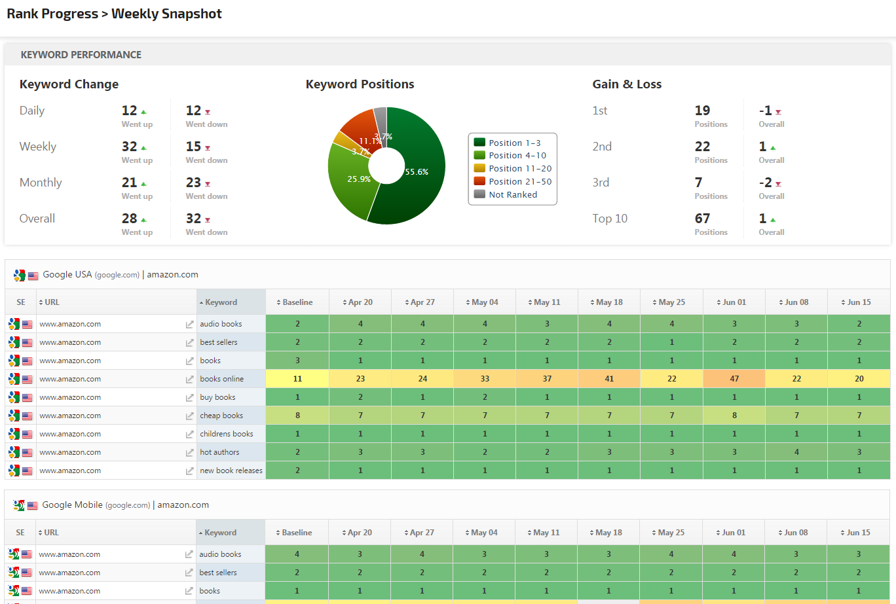
Task: Toggle Position 21-50 legend entry
Action: 512,181
